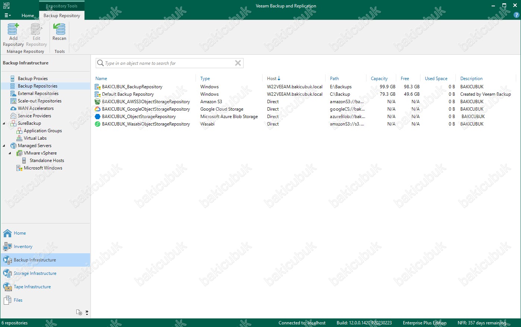This screenshot has height=327, width=521.
Task: Expand navigation pane overflow chevron
Action: (87, 312)
